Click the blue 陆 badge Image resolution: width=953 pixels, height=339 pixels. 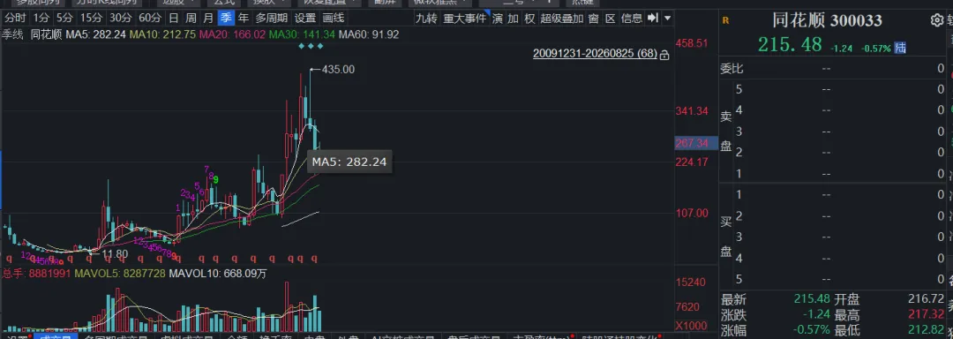[x=900, y=48]
